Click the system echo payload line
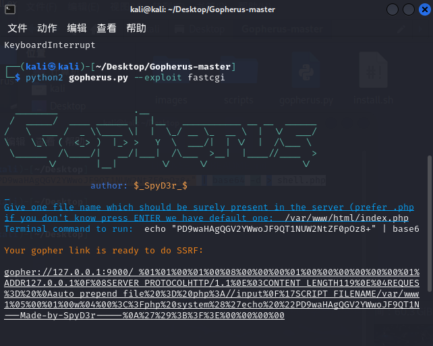 212,305
